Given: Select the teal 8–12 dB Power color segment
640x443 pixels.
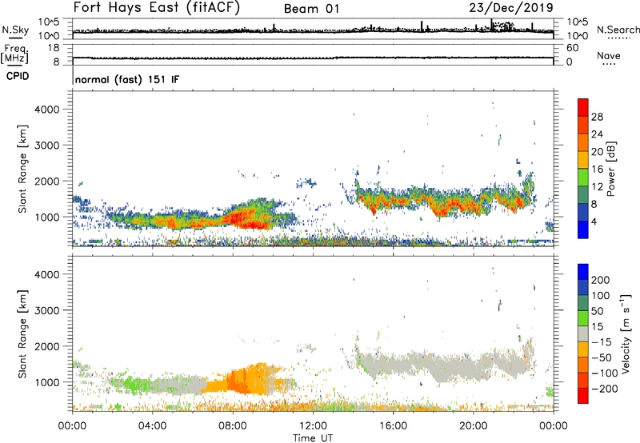Looking at the screenshot, I should (x=583, y=195).
